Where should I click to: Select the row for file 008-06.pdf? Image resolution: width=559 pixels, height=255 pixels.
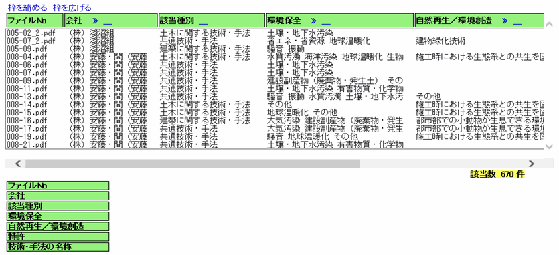(275, 64)
